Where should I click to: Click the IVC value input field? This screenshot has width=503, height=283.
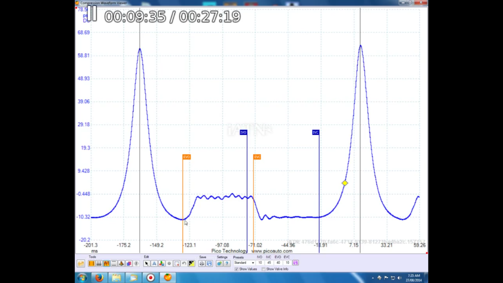tap(269, 263)
